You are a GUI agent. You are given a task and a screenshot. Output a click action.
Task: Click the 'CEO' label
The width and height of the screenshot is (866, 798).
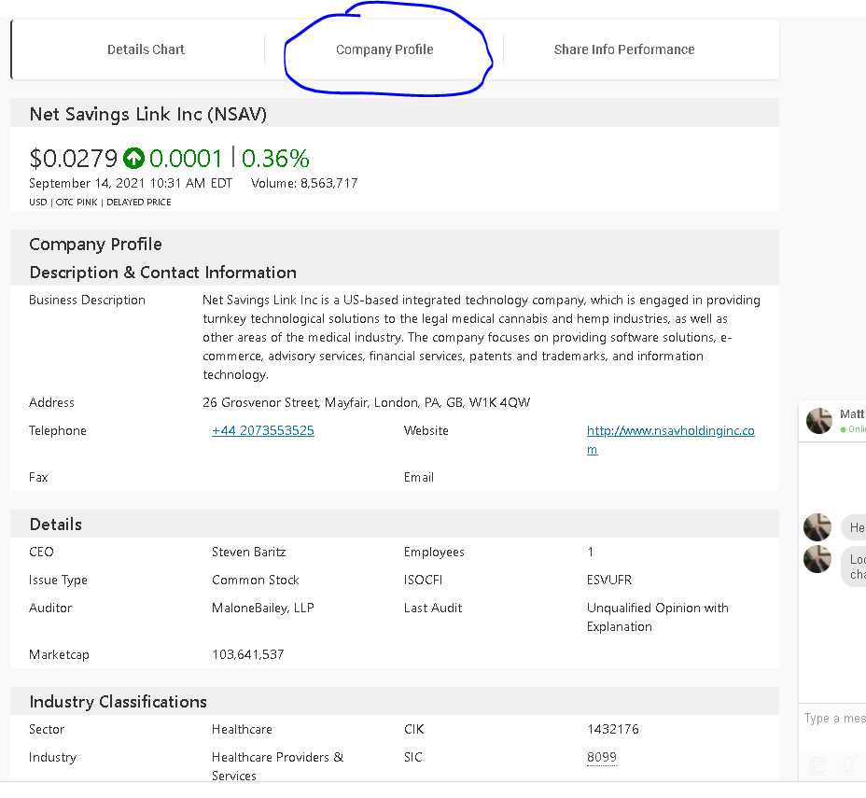tap(41, 553)
